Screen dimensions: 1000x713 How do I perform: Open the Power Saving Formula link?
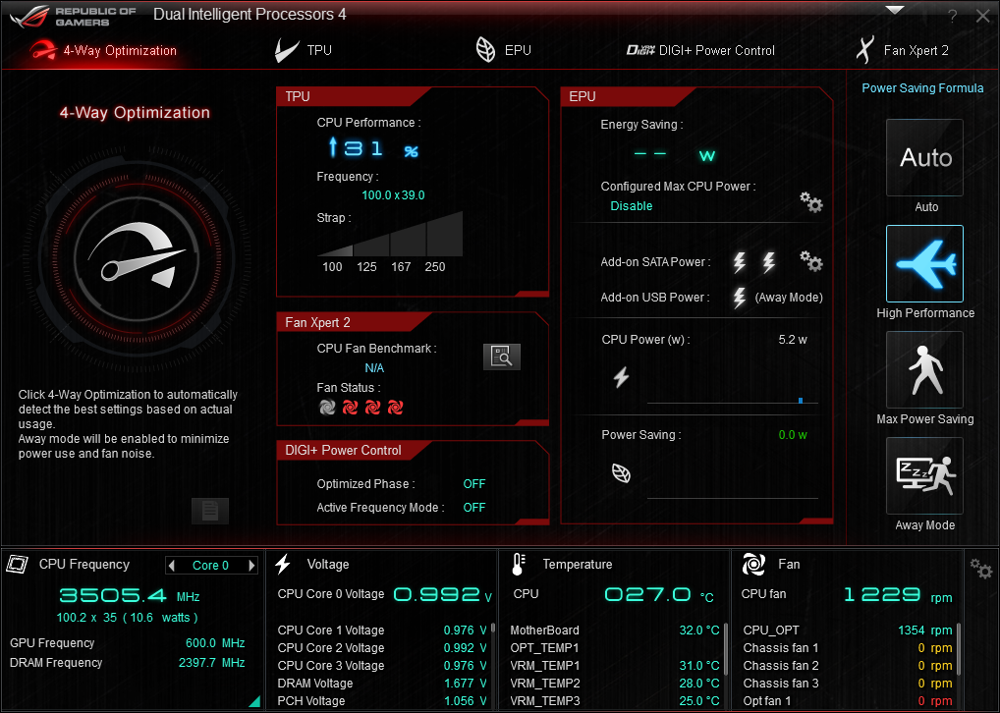922,88
